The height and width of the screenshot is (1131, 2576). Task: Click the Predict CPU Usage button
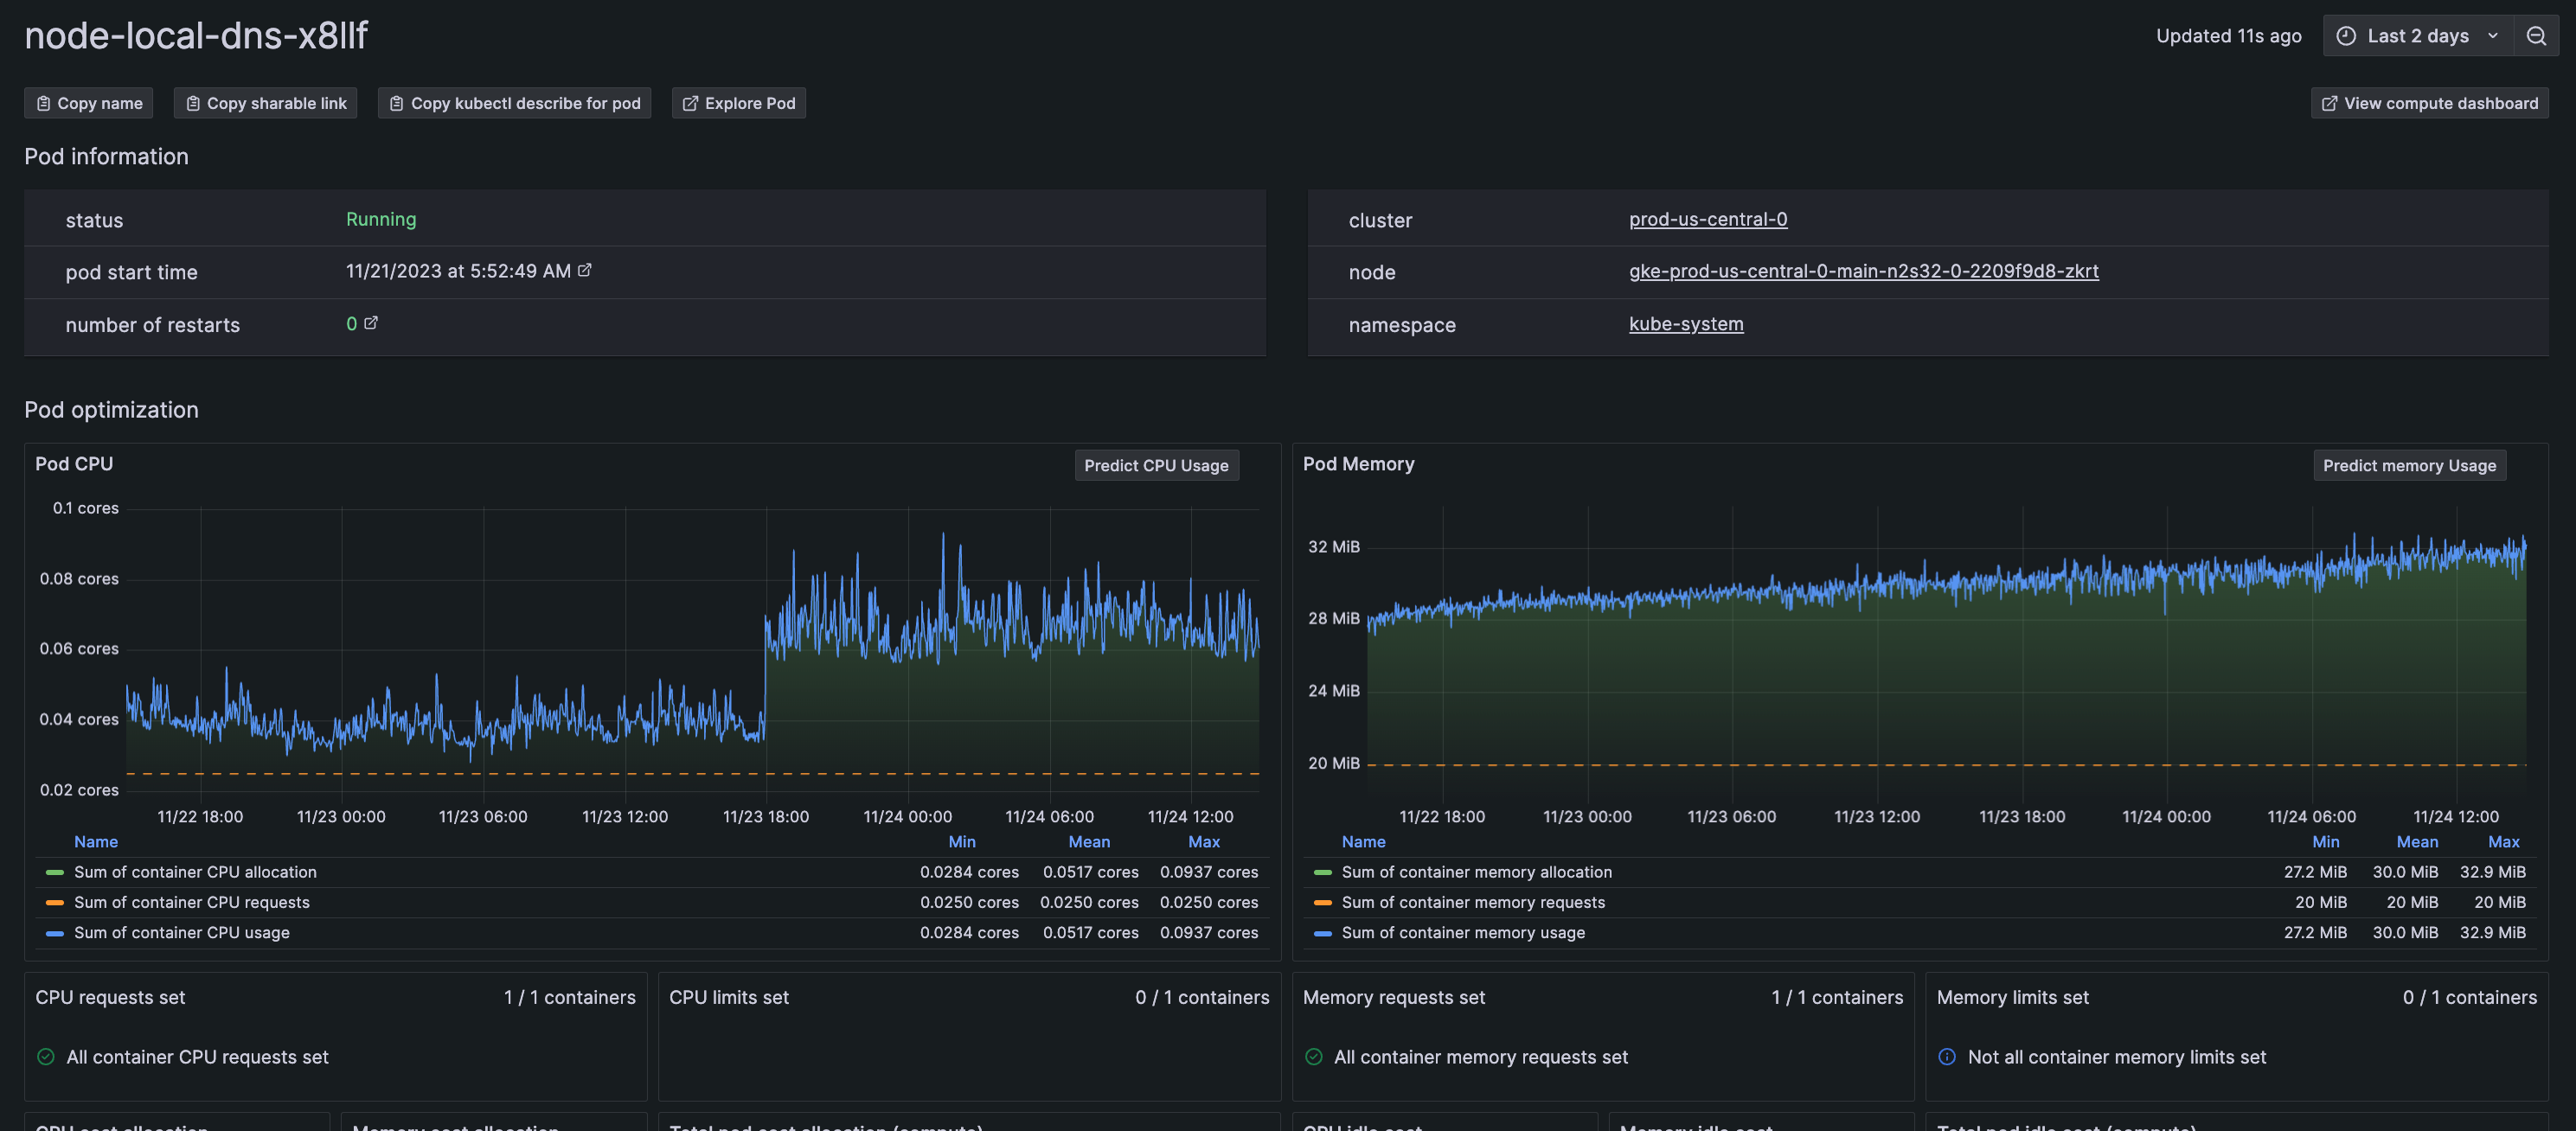(x=1156, y=464)
